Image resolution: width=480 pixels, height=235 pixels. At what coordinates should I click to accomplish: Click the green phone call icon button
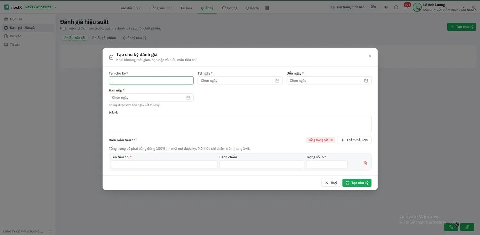pyautogui.click(x=451, y=227)
